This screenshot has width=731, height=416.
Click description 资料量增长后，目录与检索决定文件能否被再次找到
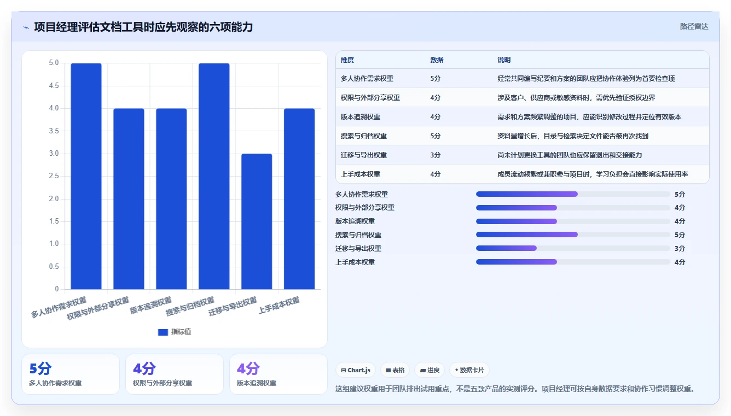[x=573, y=136]
